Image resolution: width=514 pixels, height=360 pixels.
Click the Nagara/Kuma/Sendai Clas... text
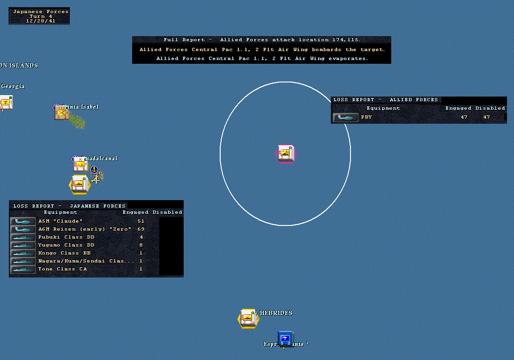point(86,261)
